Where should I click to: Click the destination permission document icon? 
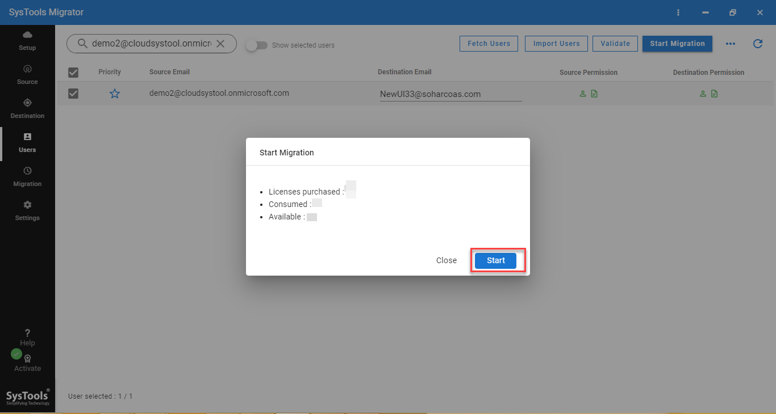click(x=715, y=94)
